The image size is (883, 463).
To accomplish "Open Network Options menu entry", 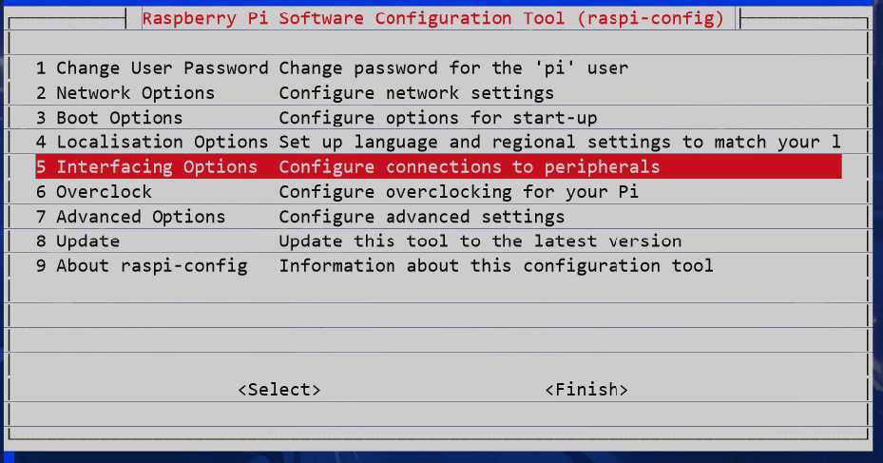I will coord(125,93).
